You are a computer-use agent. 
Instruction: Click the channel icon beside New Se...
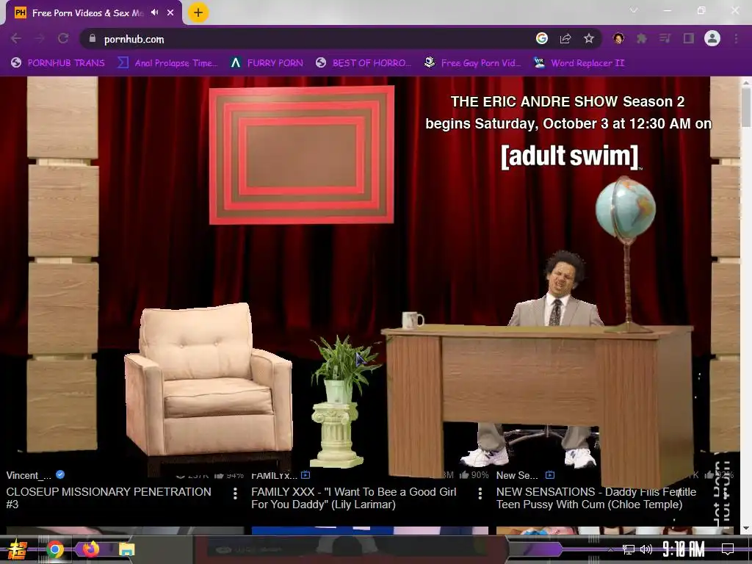click(550, 475)
